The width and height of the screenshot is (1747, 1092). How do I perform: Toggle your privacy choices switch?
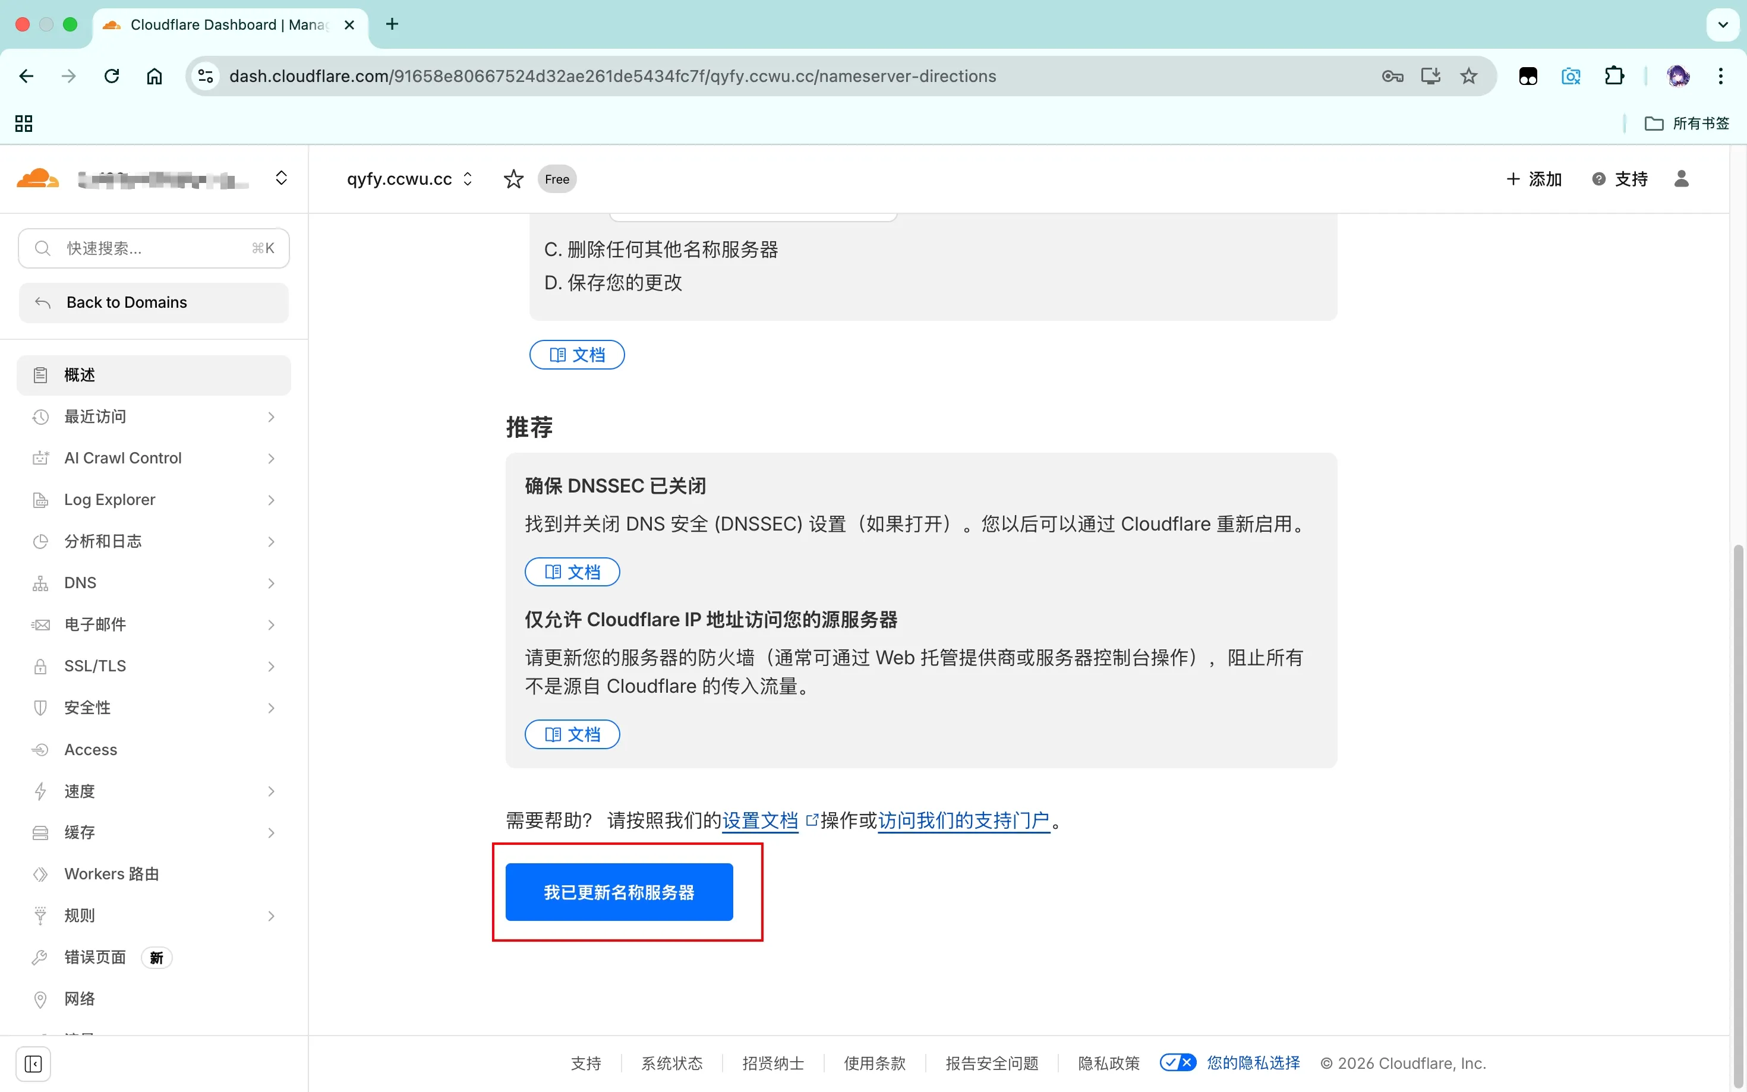[1177, 1062]
